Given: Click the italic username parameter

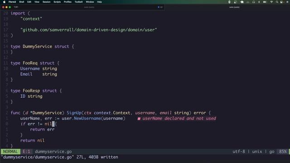Looking at the screenshot, I should pyautogui.click(x=145, y=113).
